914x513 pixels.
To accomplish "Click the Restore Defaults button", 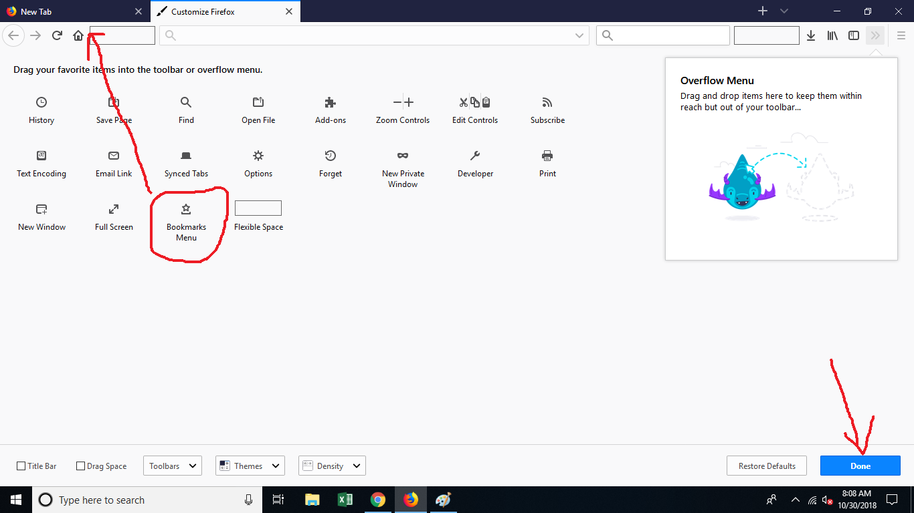I will click(x=767, y=466).
